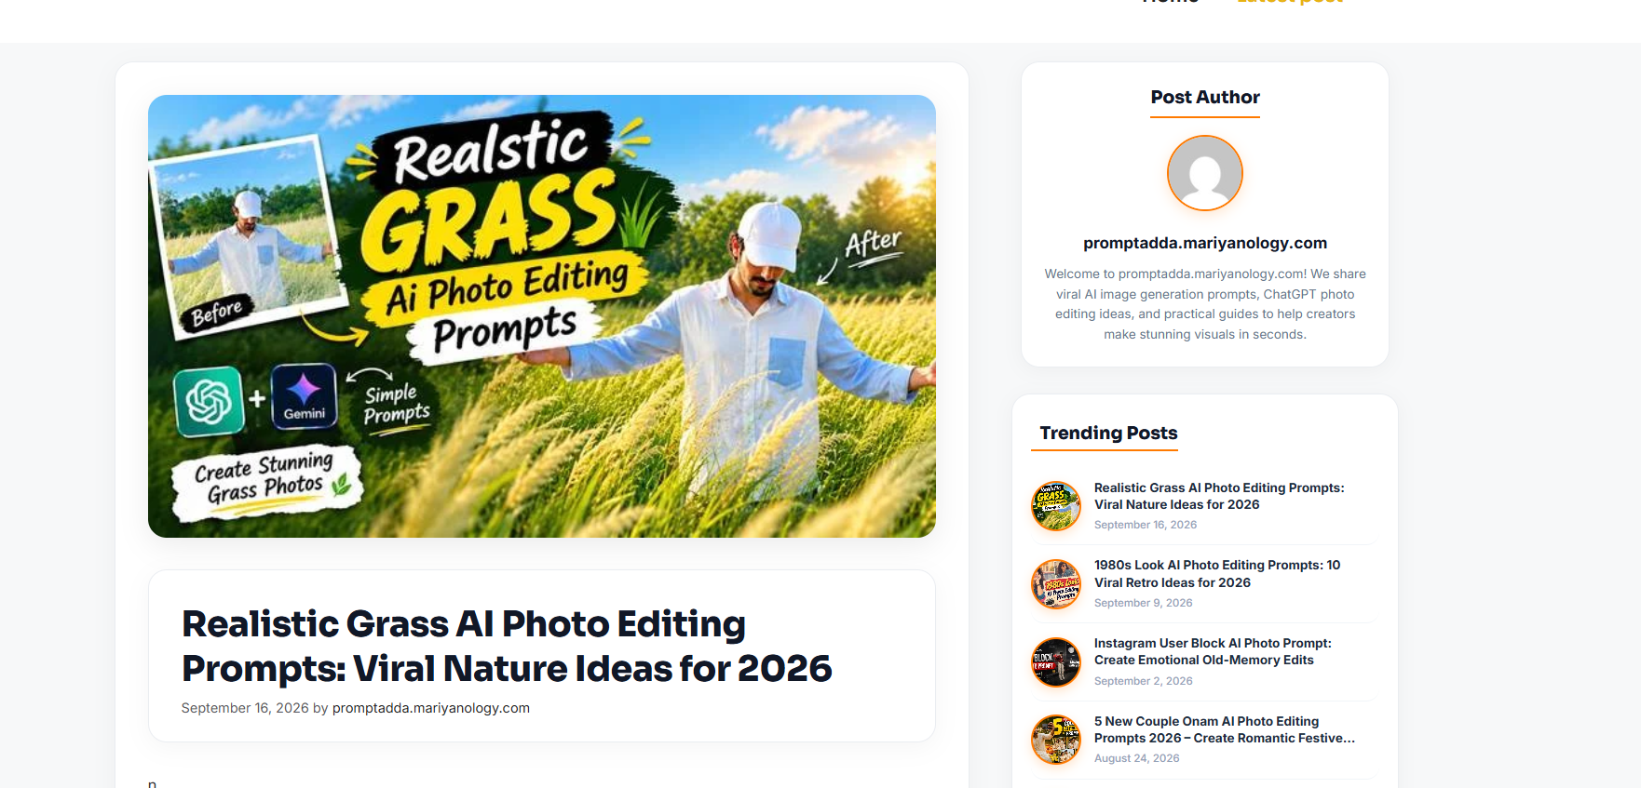Open the Realistic Grass featured image
The image size is (1641, 788).
542,316
